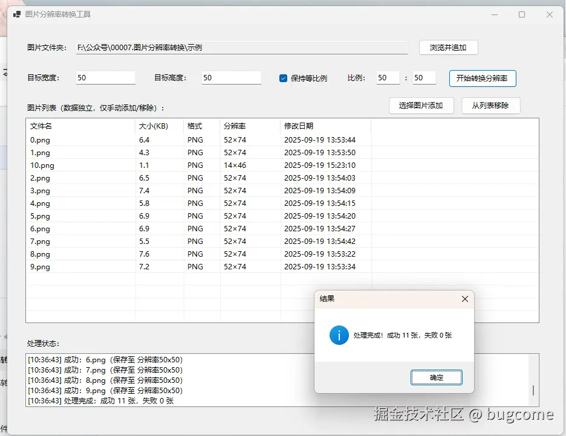
Task: Click the date 2025-09-19 15:23:10
Action: [320, 165]
